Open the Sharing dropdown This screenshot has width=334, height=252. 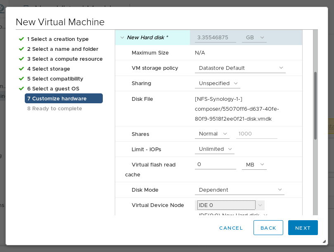pyautogui.click(x=218, y=83)
